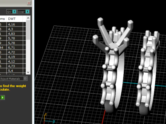The width and height of the screenshot is (166, 124).
Task: Click the table scrollbar thumb
Action: pos(28,30)
